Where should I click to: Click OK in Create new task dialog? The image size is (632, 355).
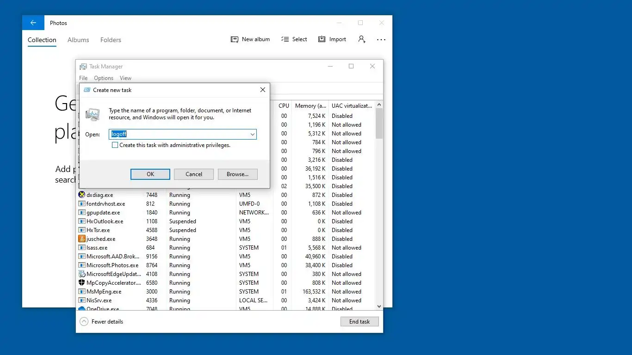click(150, 174)
